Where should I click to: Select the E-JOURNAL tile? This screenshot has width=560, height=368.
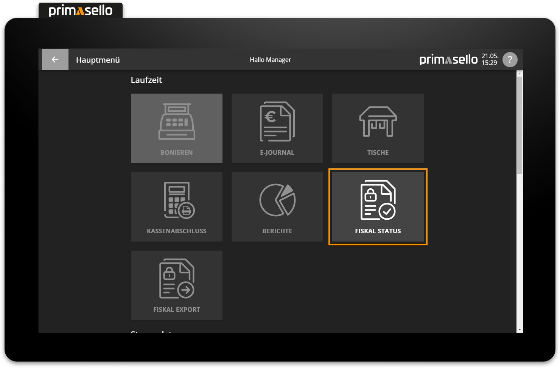[x=277, y=128]
